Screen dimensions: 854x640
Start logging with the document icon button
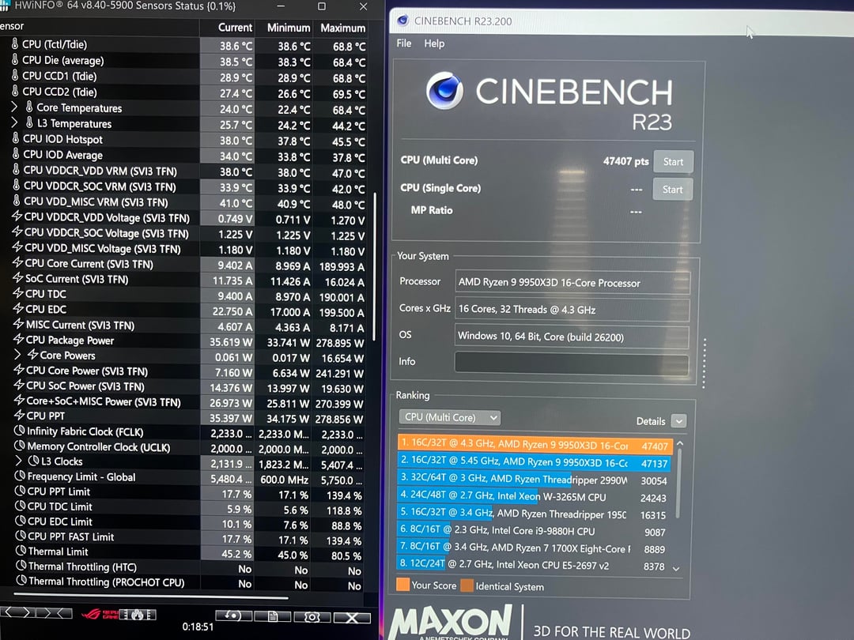click(273, 616)
